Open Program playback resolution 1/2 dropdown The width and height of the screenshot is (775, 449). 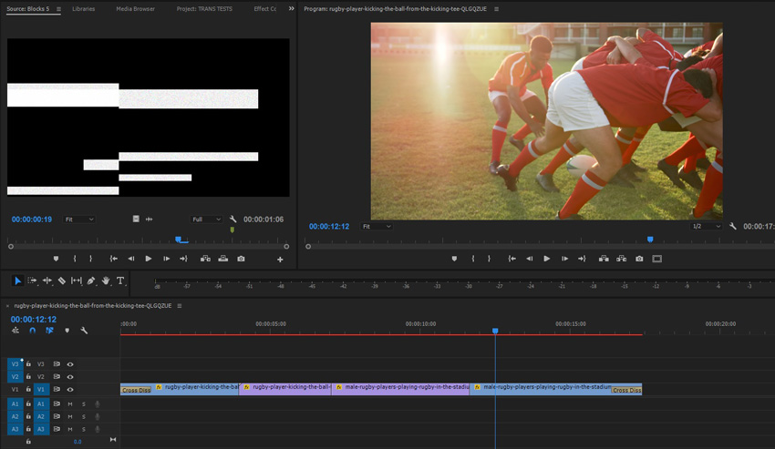[x=707, y=226]
